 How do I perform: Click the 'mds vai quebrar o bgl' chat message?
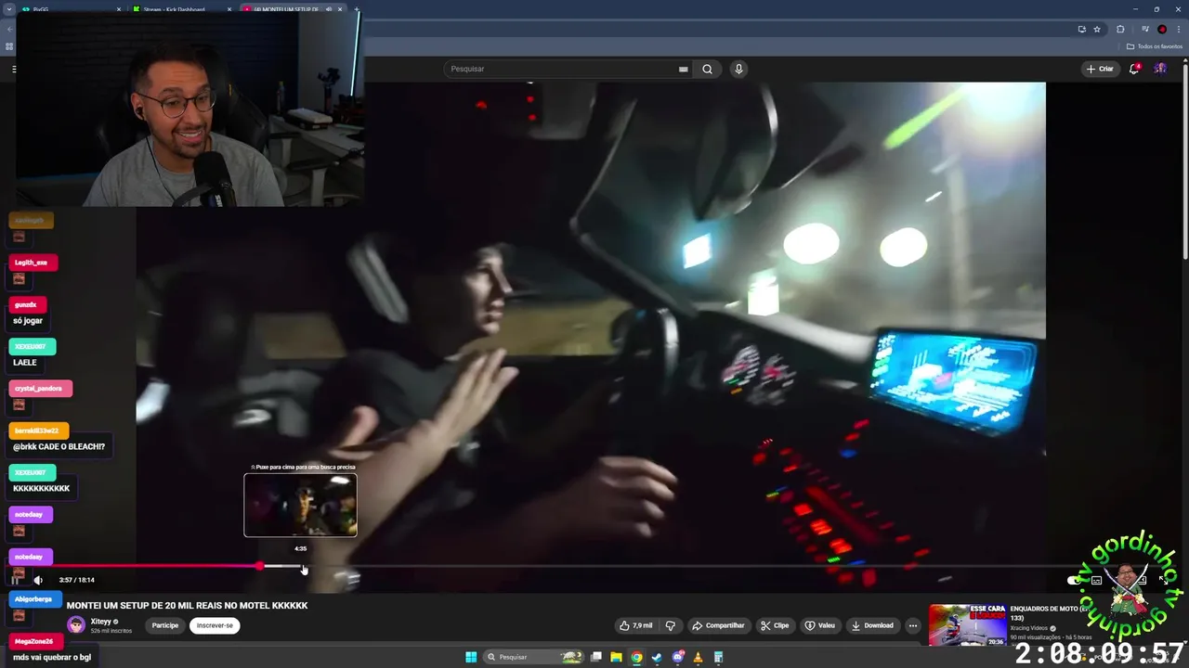coord(52,657)
